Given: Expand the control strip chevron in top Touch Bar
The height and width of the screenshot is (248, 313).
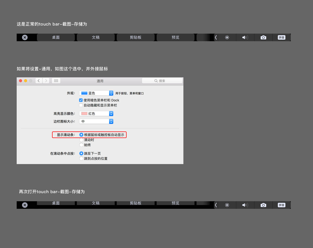Looking at the screenshot, I should coord(216,37).
